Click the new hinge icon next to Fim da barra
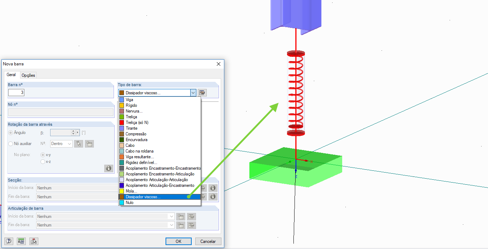The height and width of the screenshot is (249, 488). (x=181, y=225)
